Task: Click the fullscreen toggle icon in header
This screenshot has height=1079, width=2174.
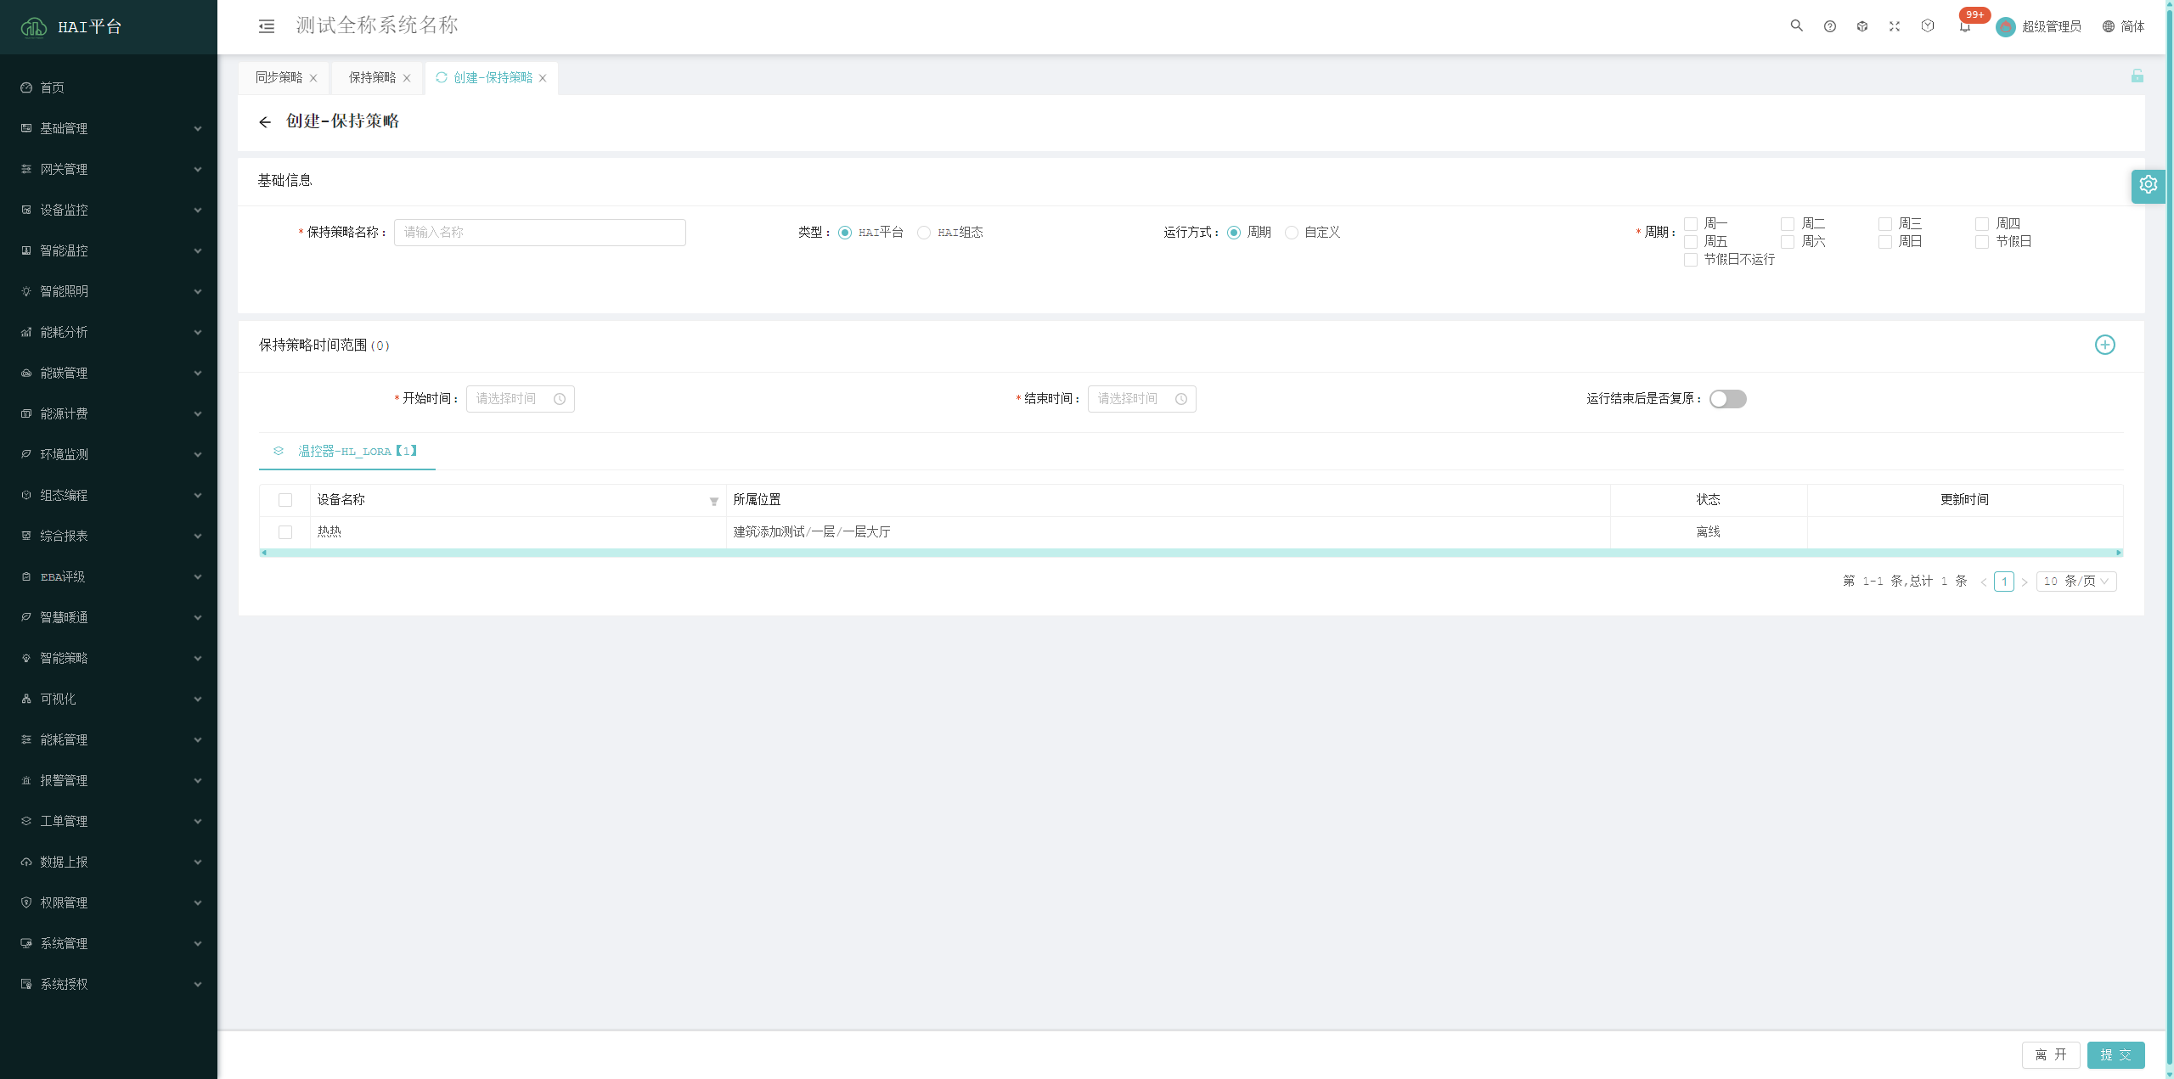Action: tap(1894, 26)
